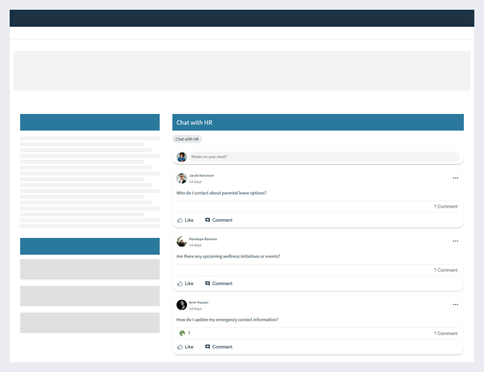Viewport: 484px width, 372px height.
Task: Toggle Like on Jacob's parental leave post
Action: coord(186,220)
